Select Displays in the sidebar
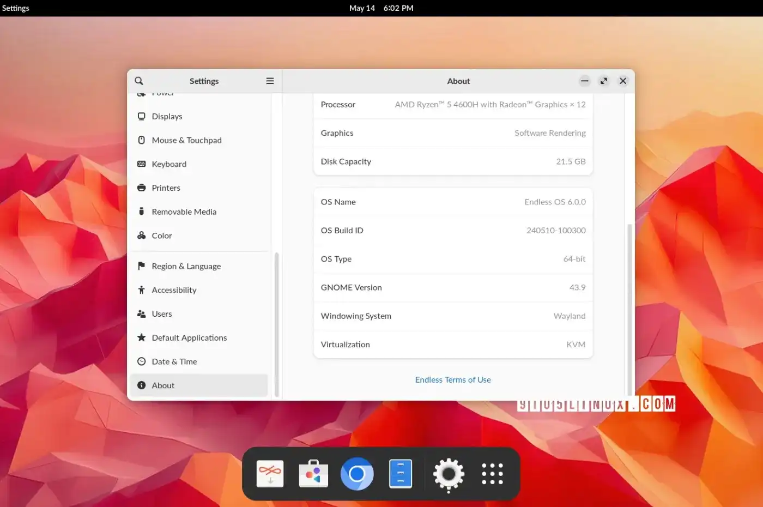 point(199,116)
